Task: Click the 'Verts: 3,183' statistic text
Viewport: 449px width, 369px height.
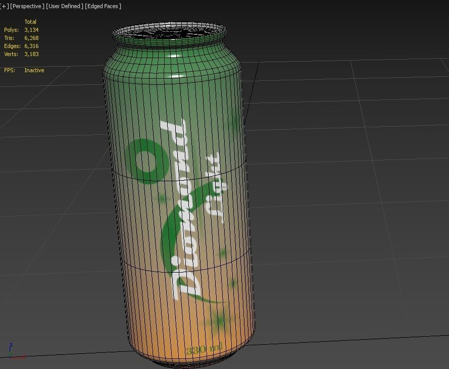Action: coord(21,54)
